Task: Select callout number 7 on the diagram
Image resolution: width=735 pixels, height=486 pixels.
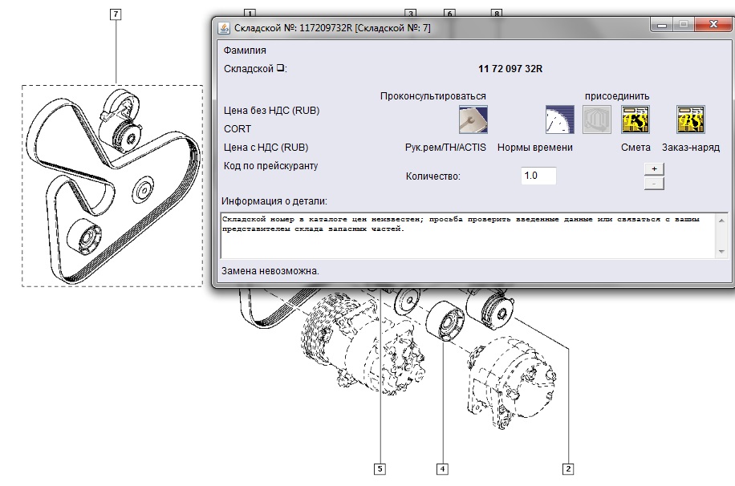Action: click(x=117, y=14)
